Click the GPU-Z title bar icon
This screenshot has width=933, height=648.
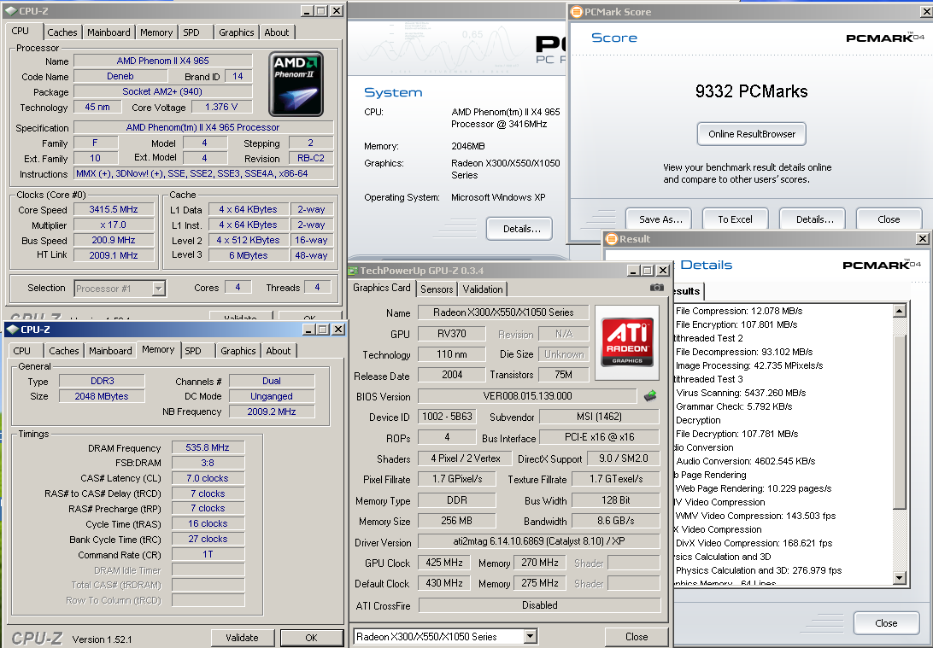point(354,271)
